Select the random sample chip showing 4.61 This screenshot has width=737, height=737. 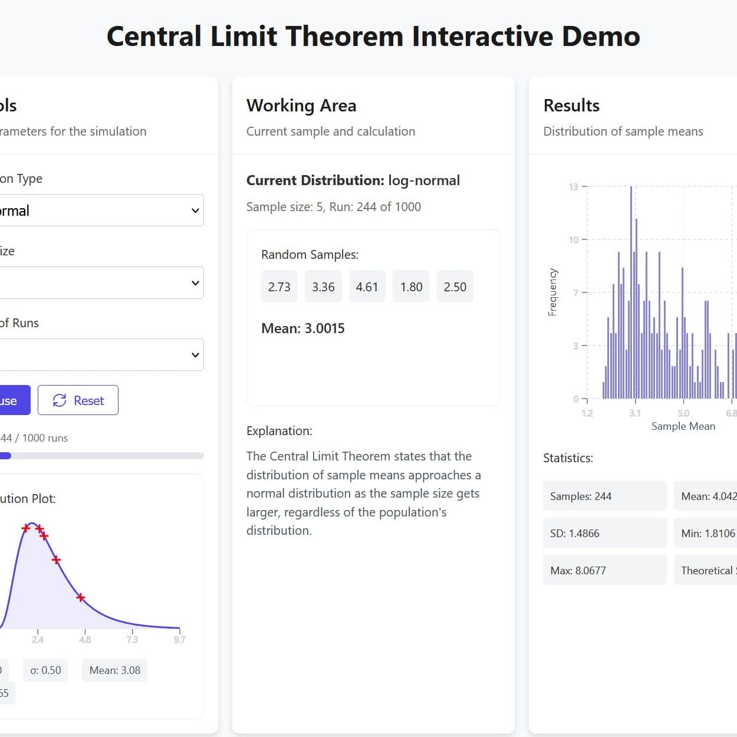pyautogui.click(x=367, y=286)
